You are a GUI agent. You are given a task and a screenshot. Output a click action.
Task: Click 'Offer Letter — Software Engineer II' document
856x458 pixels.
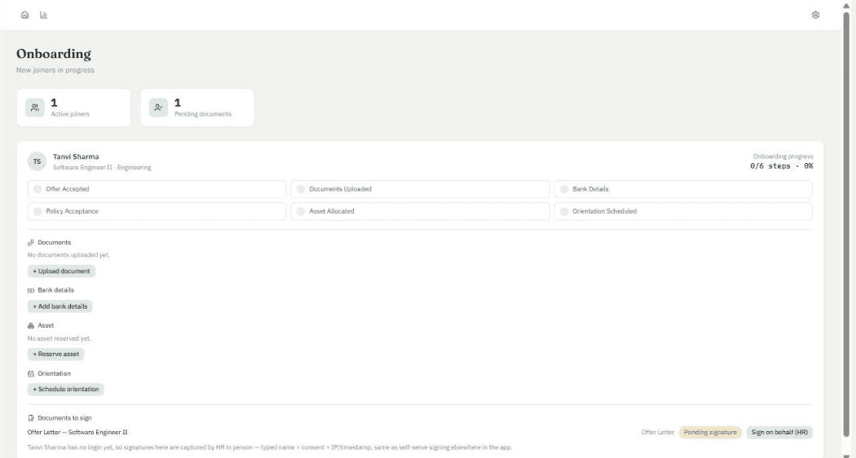point(77,433)
